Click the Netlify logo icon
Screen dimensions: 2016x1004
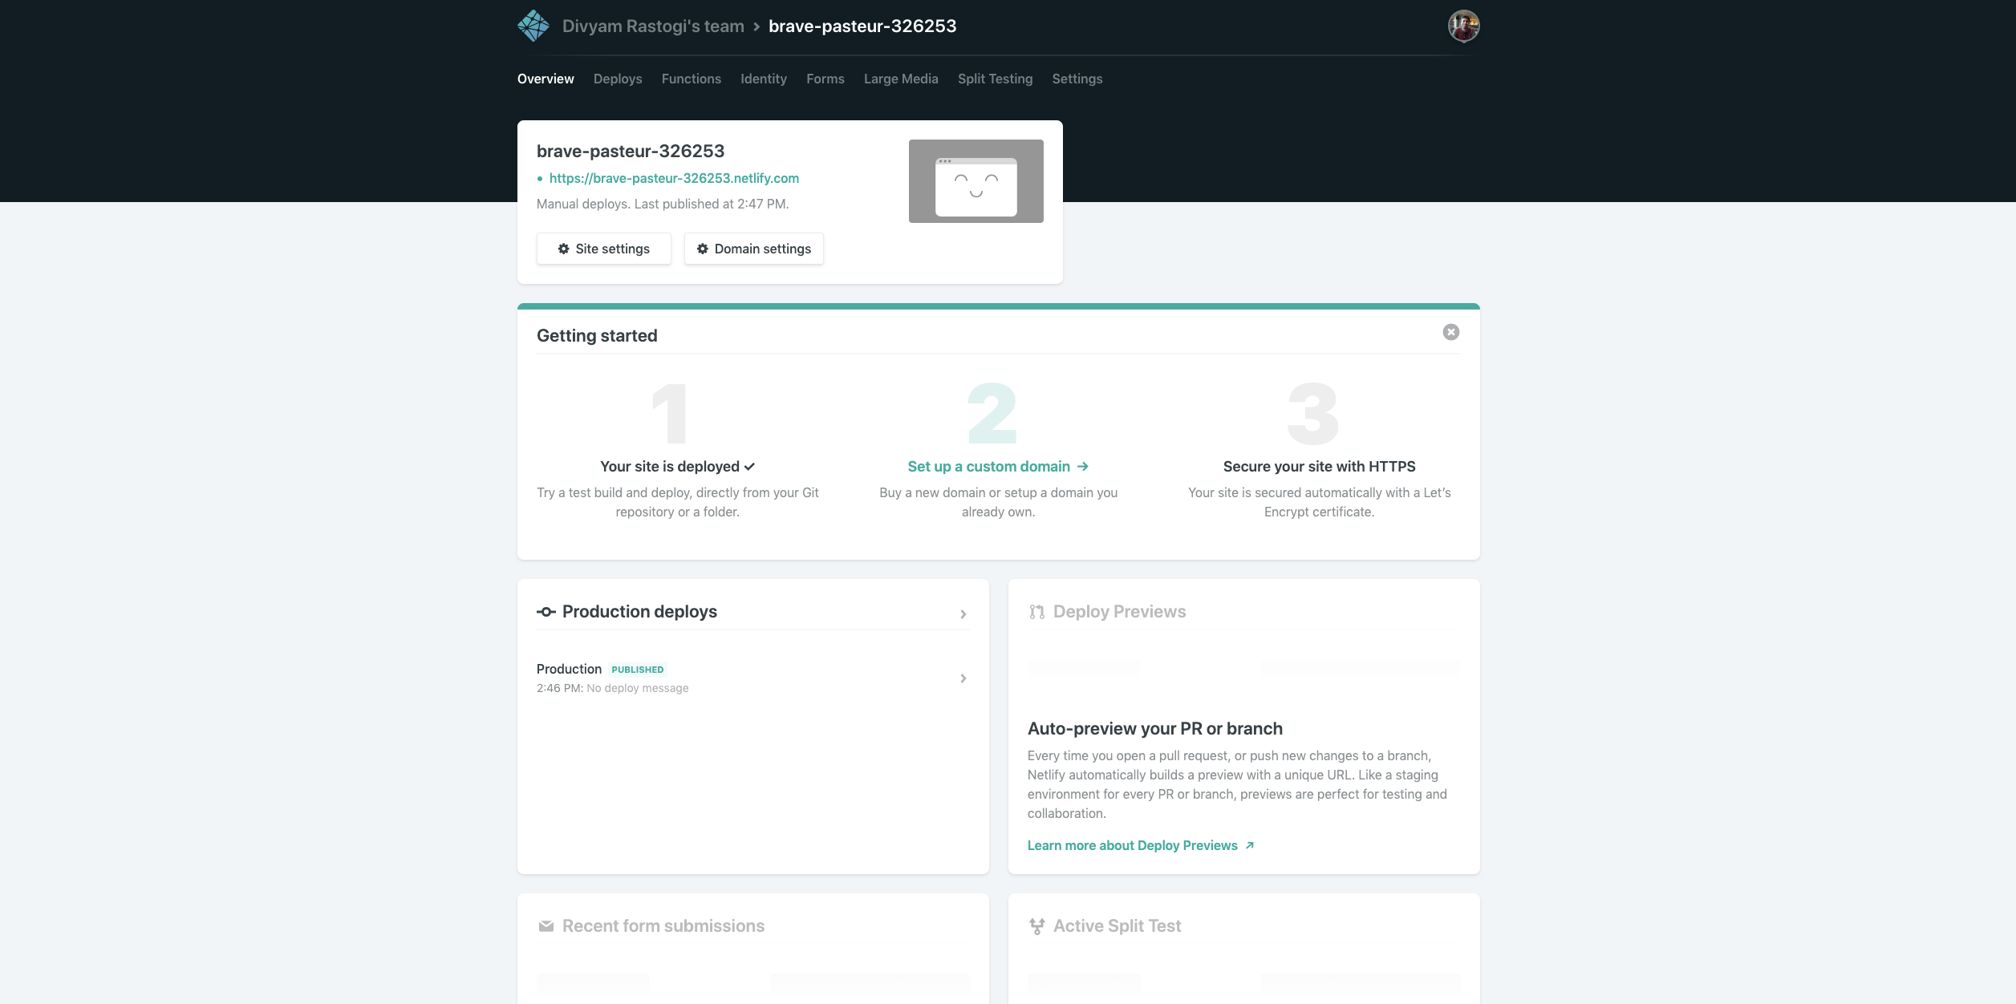tap(533, 25)
